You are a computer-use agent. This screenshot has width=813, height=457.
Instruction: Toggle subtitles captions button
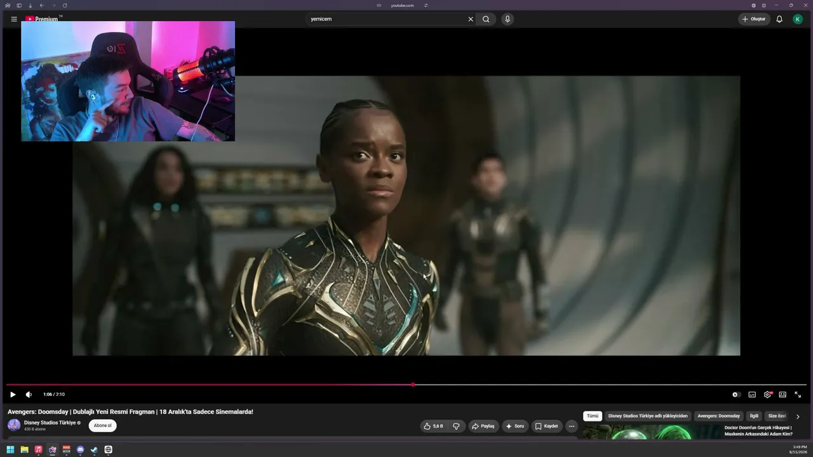pyautogui.click(x=752, y=394)
